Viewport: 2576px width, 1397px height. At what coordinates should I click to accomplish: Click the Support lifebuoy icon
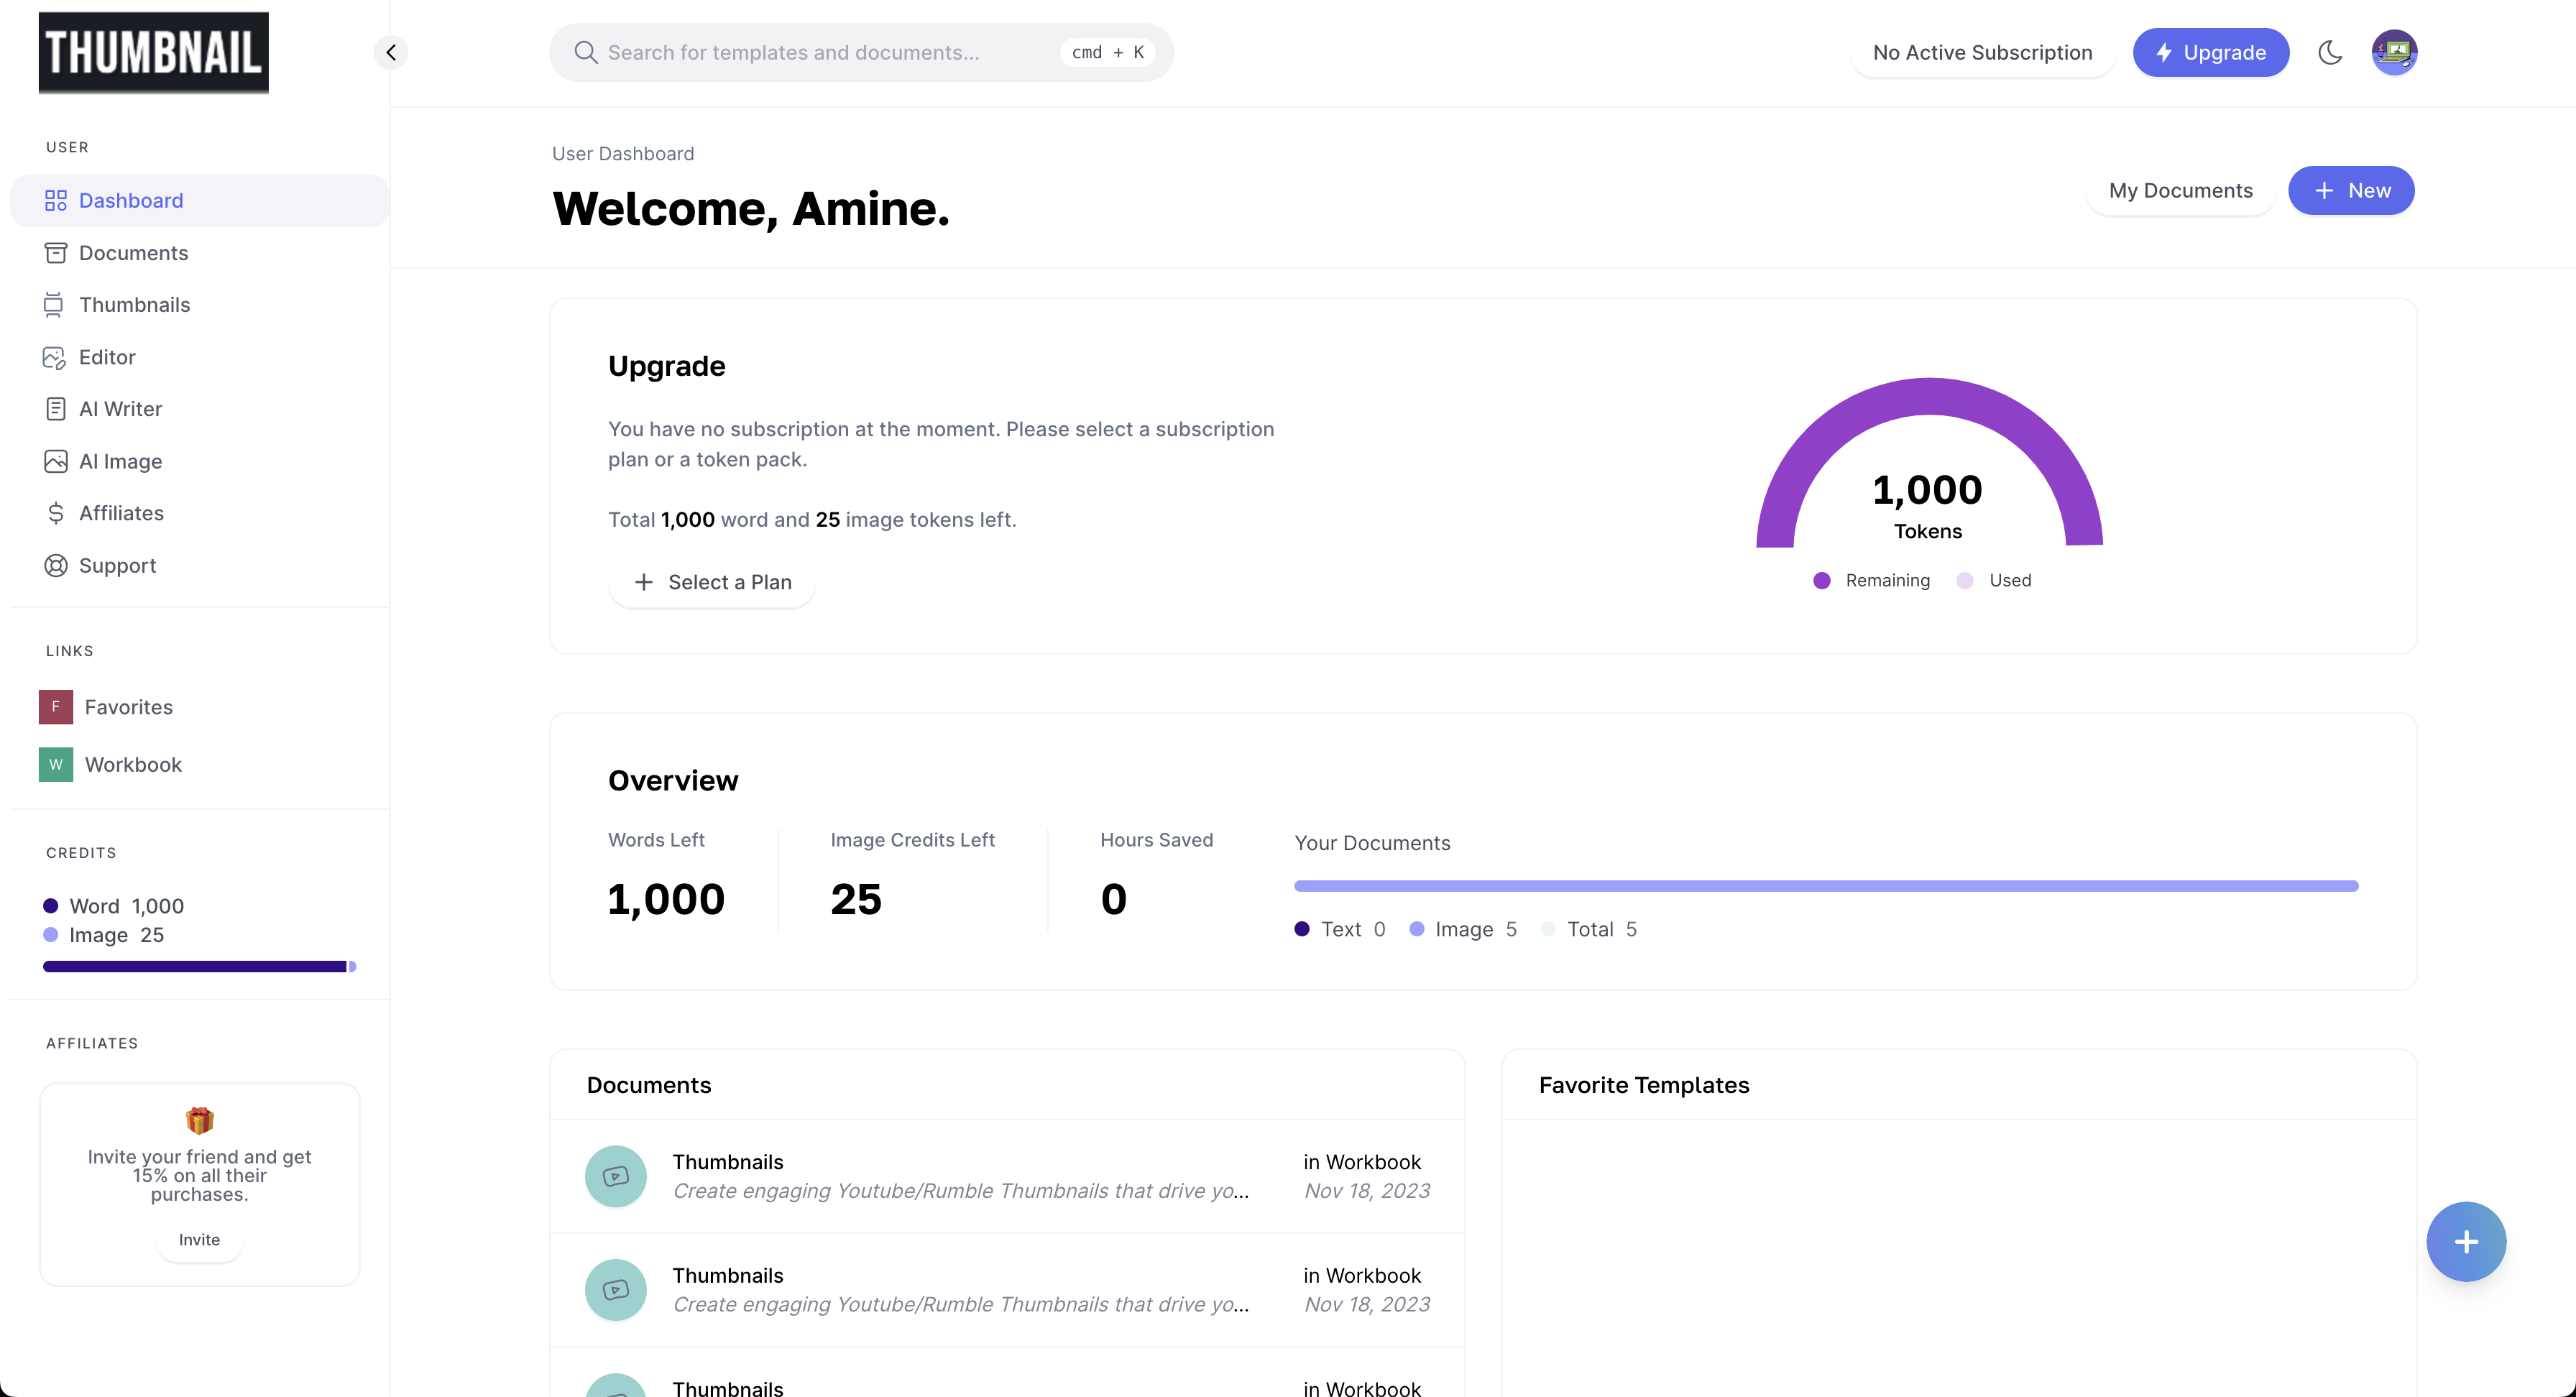[55, 566]
